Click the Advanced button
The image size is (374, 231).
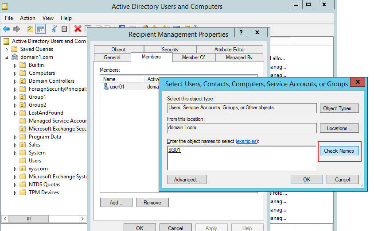click(x=187, y=180)
